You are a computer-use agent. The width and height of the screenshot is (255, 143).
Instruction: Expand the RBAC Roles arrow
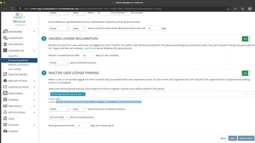34,106
